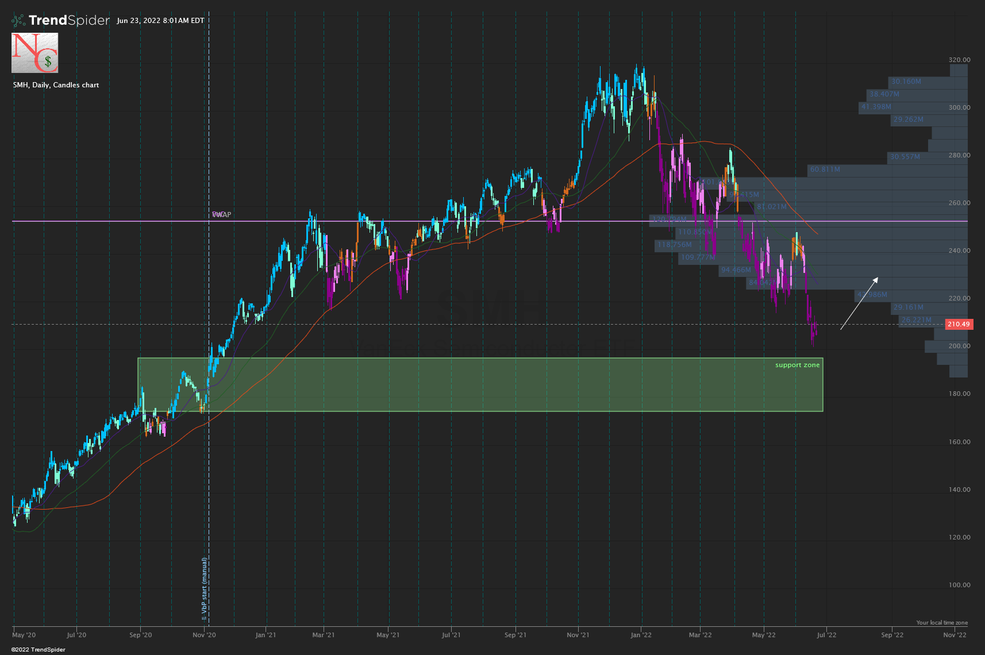Click the 41.398M volume profile bar label

pyautogui.click(x=876, y=107)
